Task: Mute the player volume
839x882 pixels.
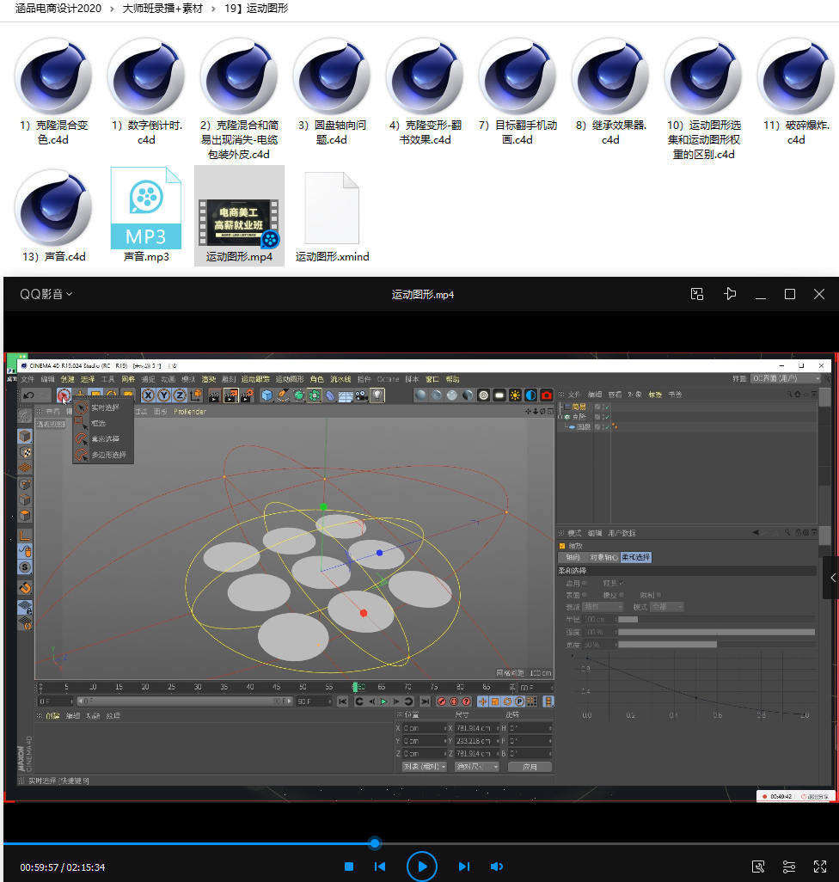Action: [x=497, y=867]
